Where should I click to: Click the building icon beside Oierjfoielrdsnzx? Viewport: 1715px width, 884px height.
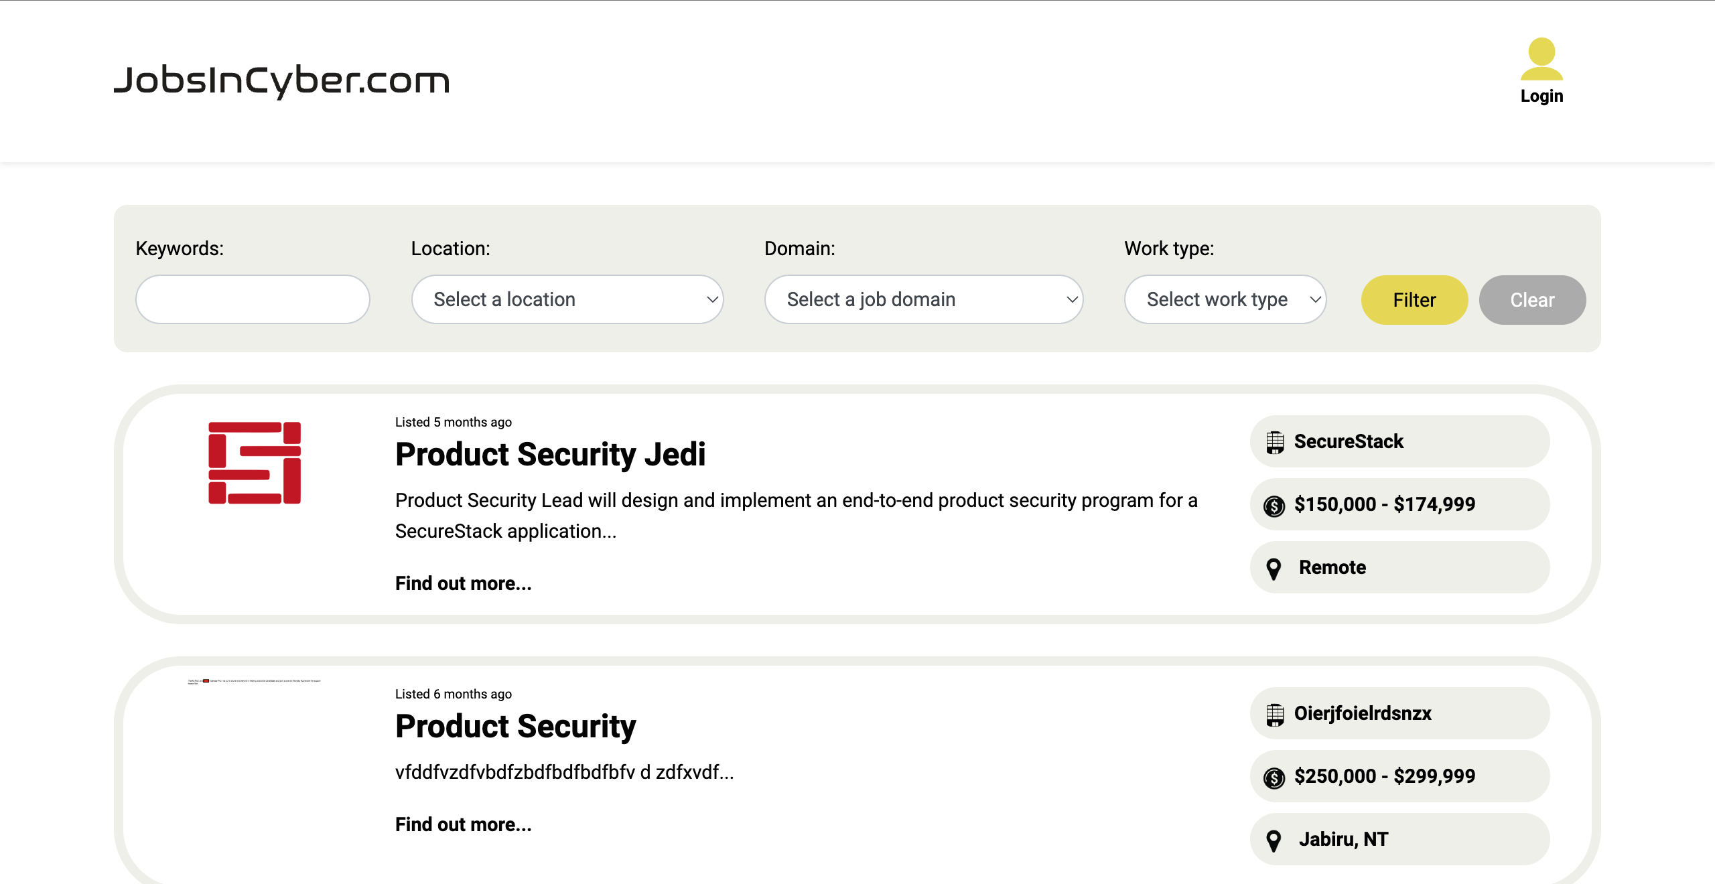point(1275,714)
